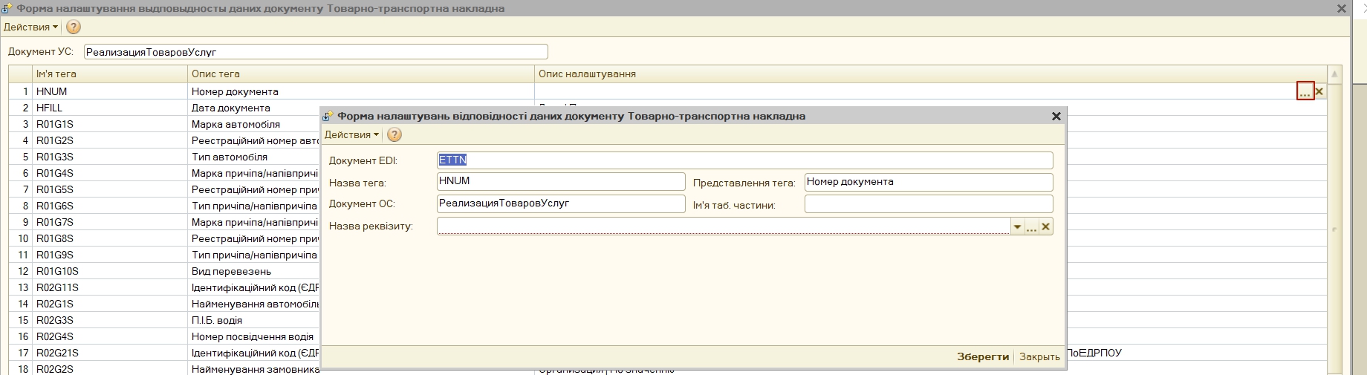Select R02G4S row
This screenshot has height=375, width=1367.
[x=110, y=336]
